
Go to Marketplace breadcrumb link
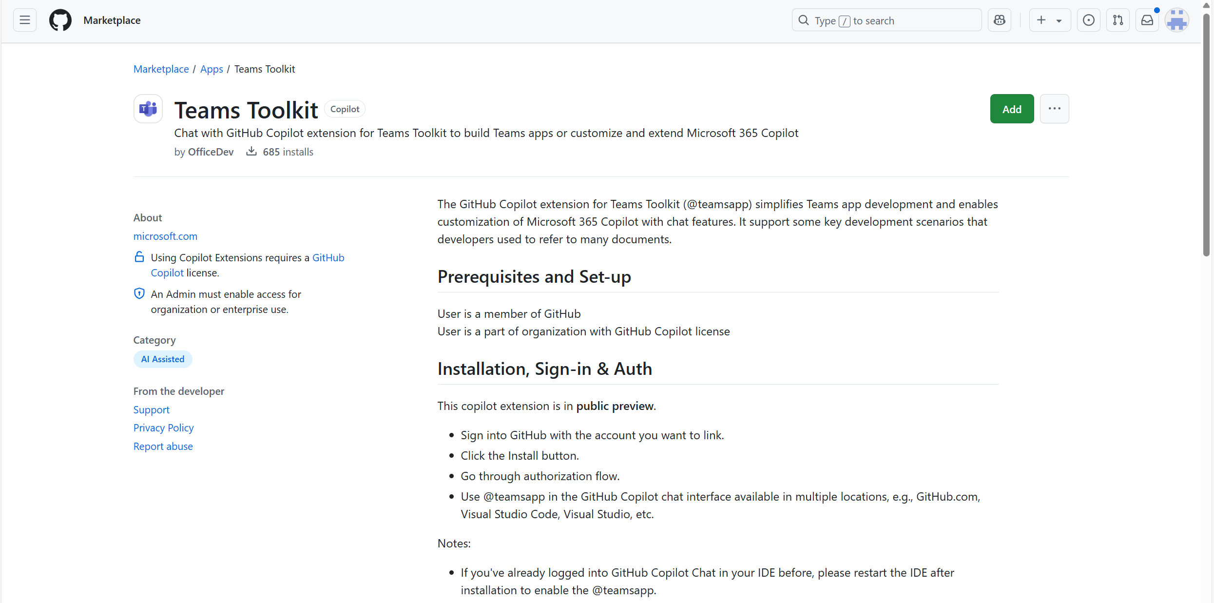point(161,69)
